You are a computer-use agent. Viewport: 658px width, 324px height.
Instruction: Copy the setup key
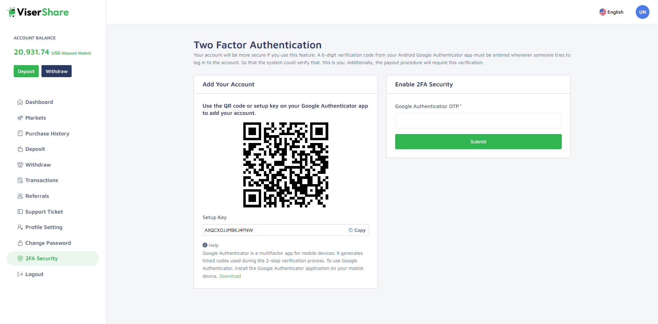(x=357, y=230)
